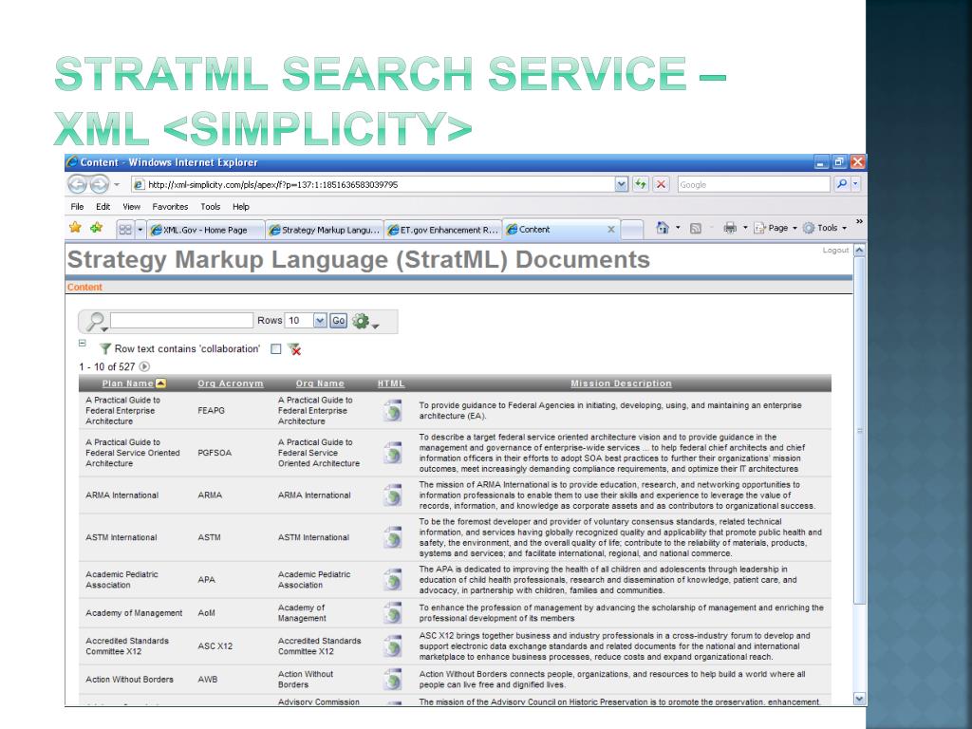
Task: Open HTML document icon for ARMA International
Action: (x=392, y=495)
